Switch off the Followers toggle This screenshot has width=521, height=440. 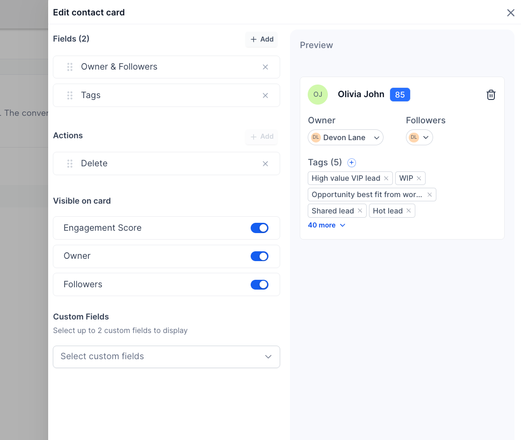click(x=260, y=285)
